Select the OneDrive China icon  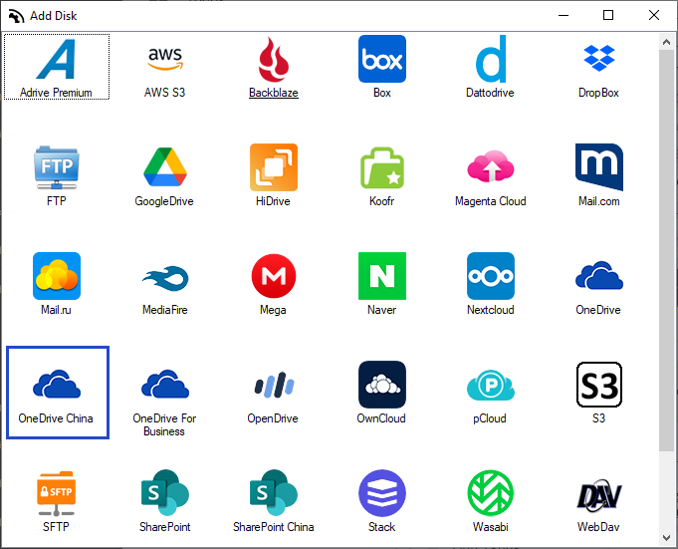point(56,384)
